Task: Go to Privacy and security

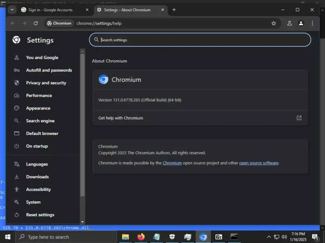Action: (x=46, y=83)
